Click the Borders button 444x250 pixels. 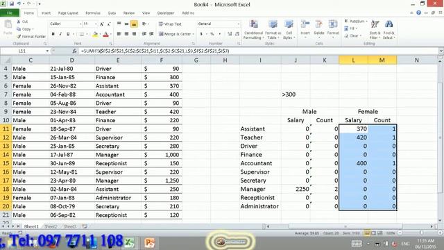coord(82,34)
